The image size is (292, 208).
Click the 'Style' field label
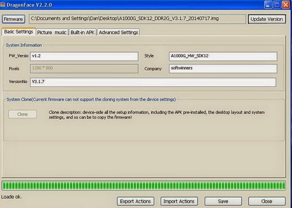[149, 56]
